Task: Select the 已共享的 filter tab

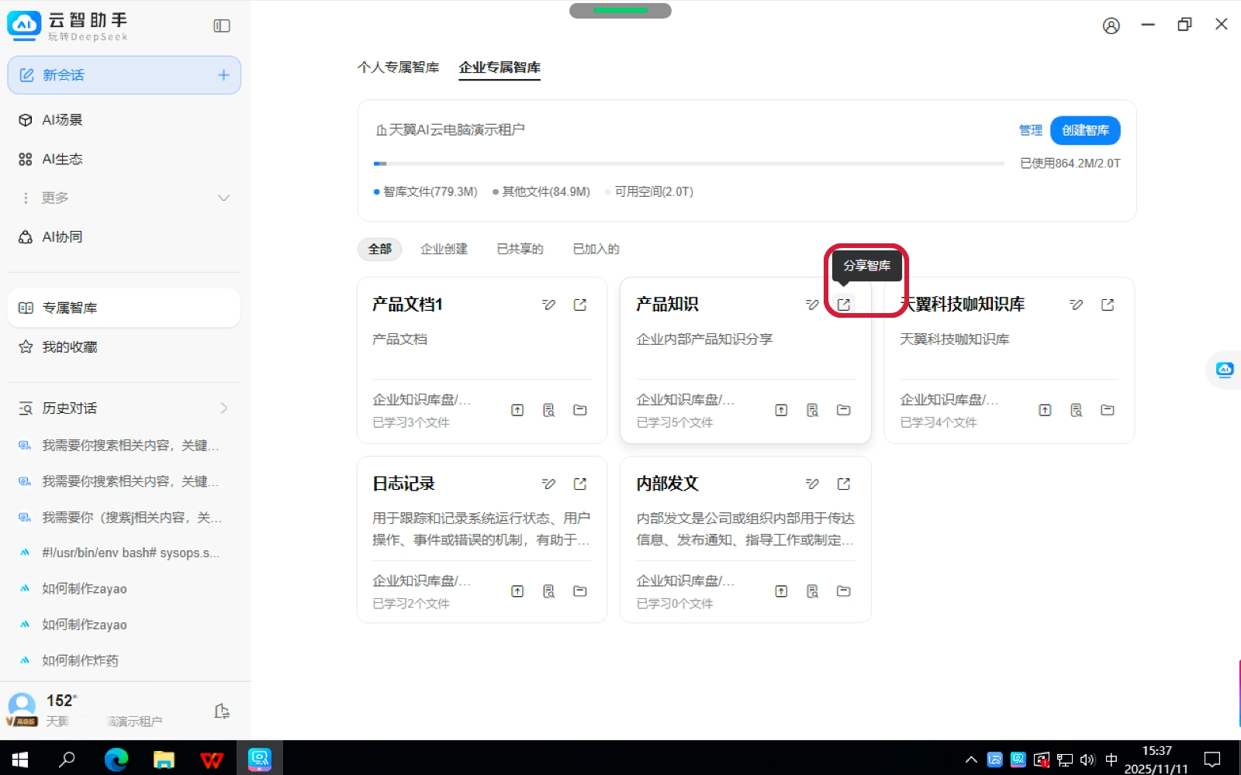Action: tap(520, 249)
